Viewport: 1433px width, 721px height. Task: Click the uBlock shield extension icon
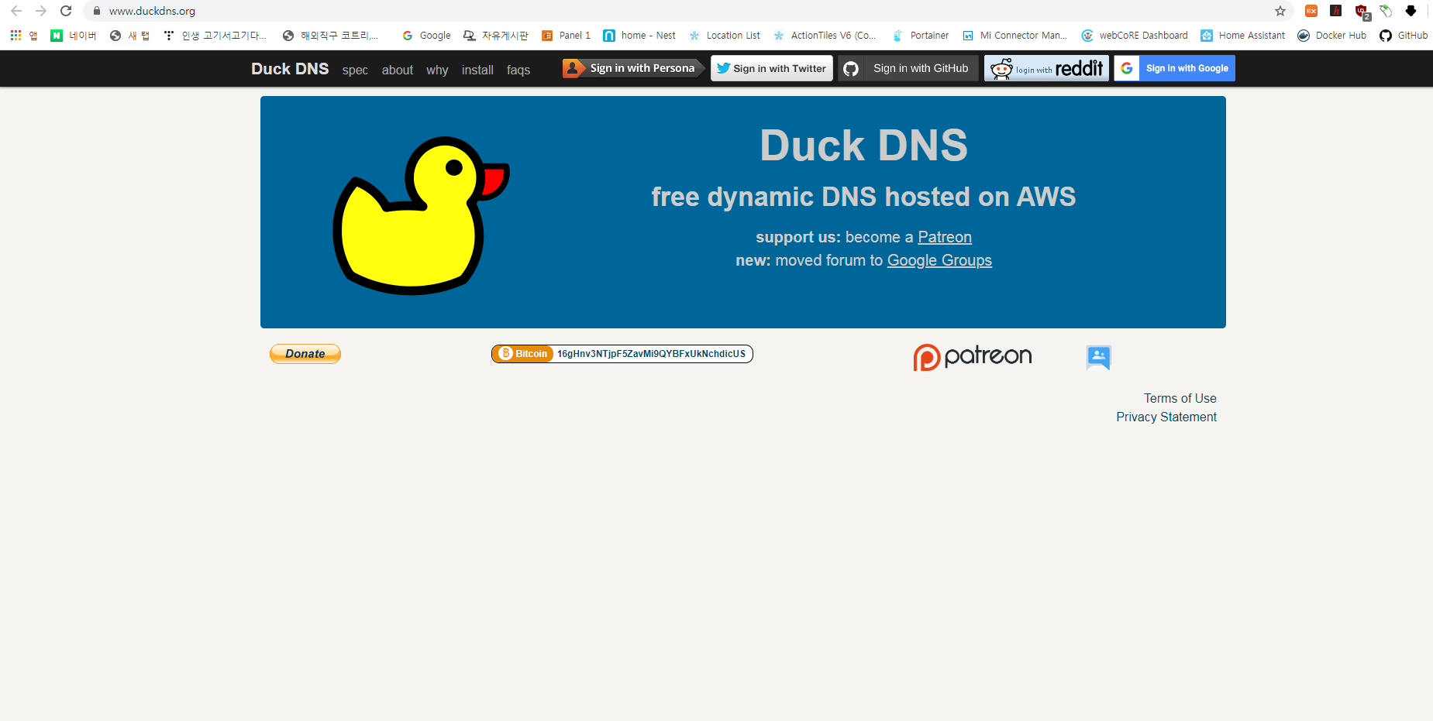(1362, 12)
